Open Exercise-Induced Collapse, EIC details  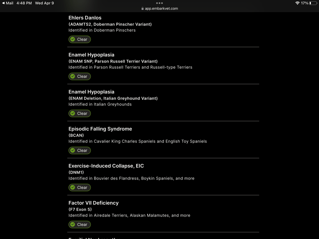click(x=106, y=166)
